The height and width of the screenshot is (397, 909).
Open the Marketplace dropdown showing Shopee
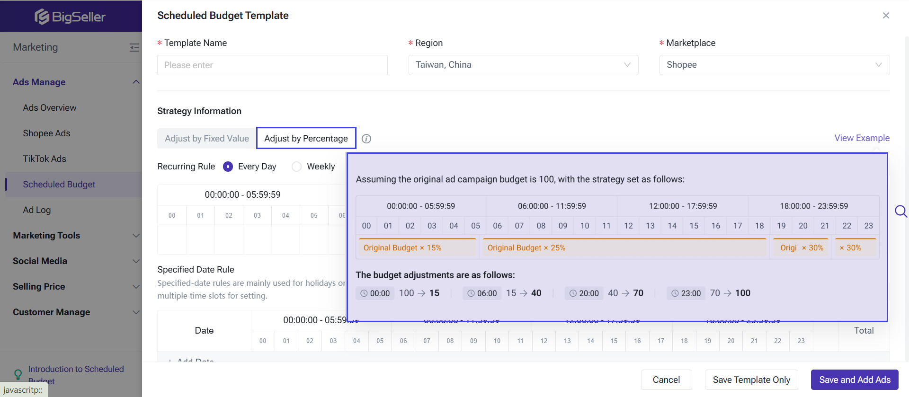pyautogui.click(x=774, y=65)
